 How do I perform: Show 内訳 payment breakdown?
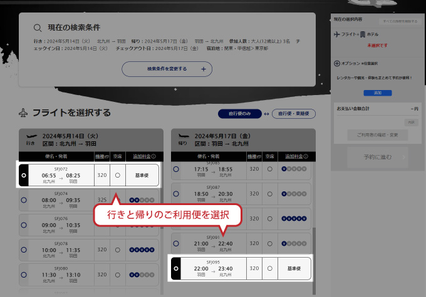[x=411, y=122]
